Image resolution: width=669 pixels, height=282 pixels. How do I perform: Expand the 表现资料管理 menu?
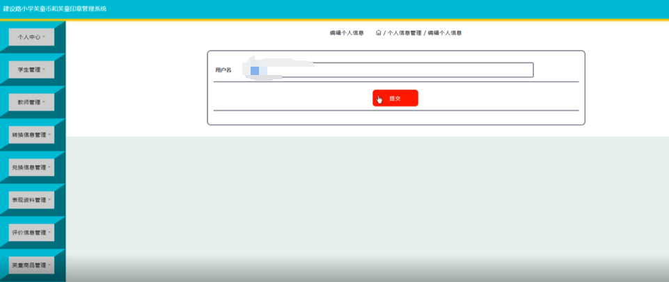[x=31, y=200]
